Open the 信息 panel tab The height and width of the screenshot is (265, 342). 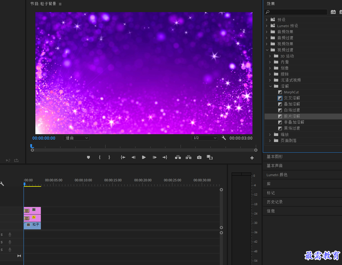271,211
